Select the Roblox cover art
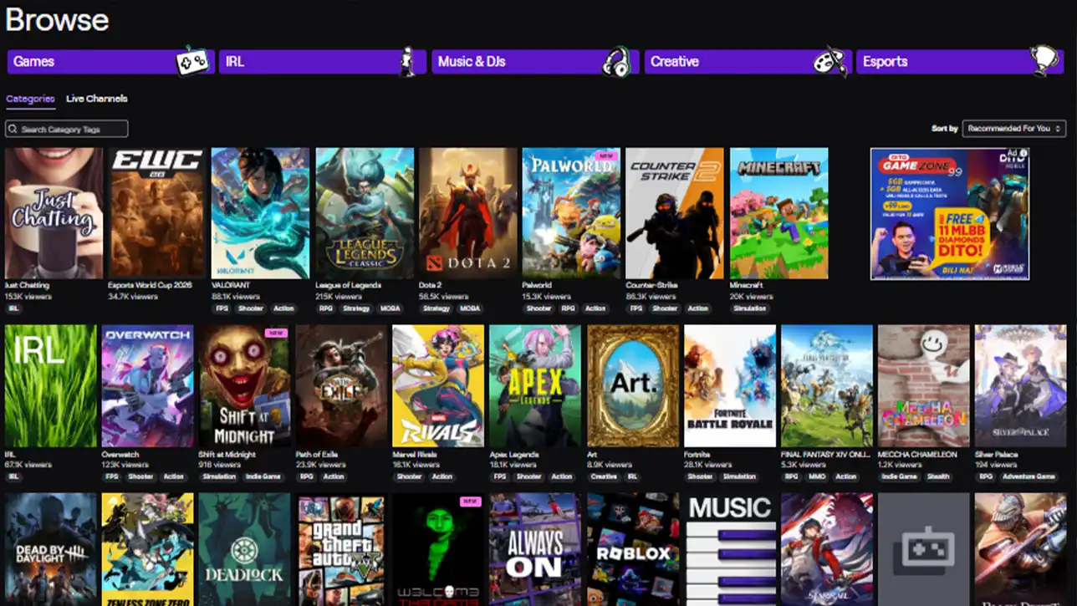 pos(633,549)
